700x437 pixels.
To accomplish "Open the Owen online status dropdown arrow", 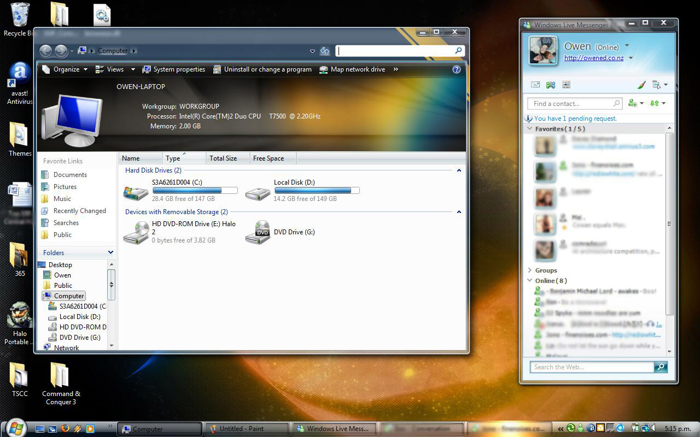I will 627,46.
